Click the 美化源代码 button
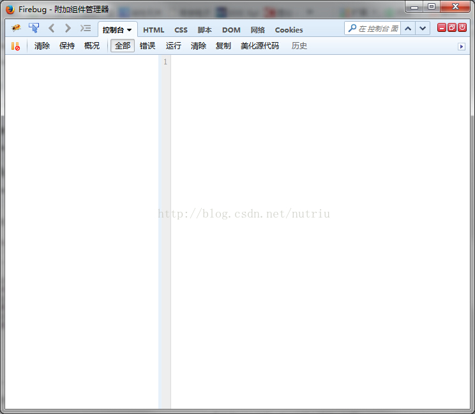 pos(260,46)
